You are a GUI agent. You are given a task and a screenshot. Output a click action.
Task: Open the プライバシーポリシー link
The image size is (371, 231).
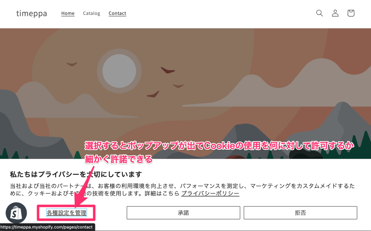pos(210,194)
